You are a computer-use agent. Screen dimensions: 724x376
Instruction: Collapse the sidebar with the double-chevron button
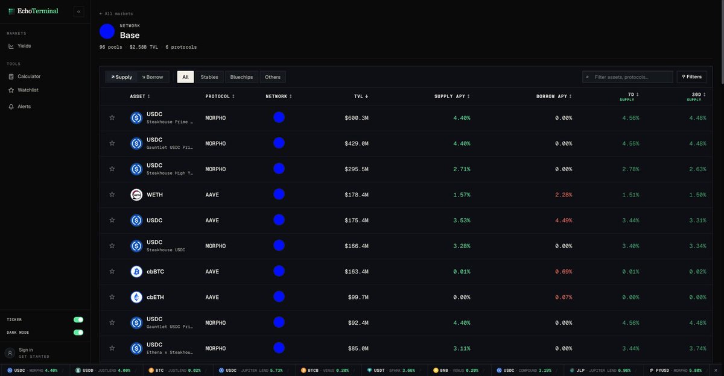pyautogui.click(x=78, y=11)
